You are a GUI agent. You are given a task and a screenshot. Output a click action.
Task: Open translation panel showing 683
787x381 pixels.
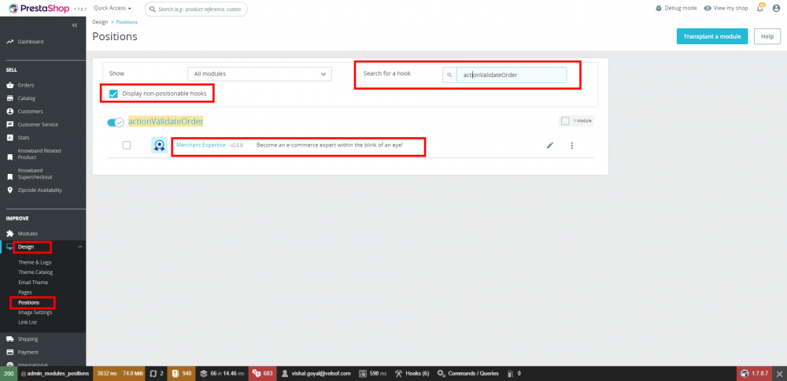click(263, 373)
